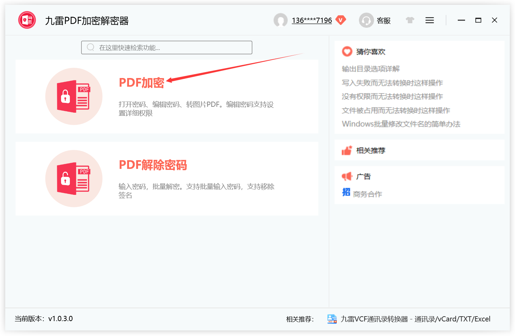
Task: Click the PDF解除密码 unlocked document icon
Action: [74, 179]
